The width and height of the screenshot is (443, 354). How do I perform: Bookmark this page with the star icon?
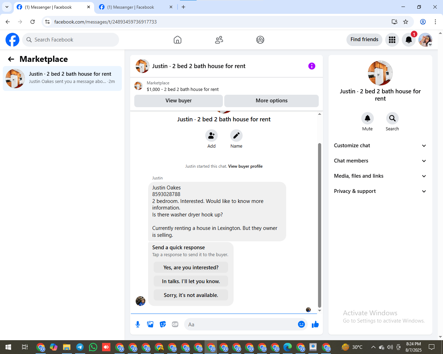coord(406,22)
